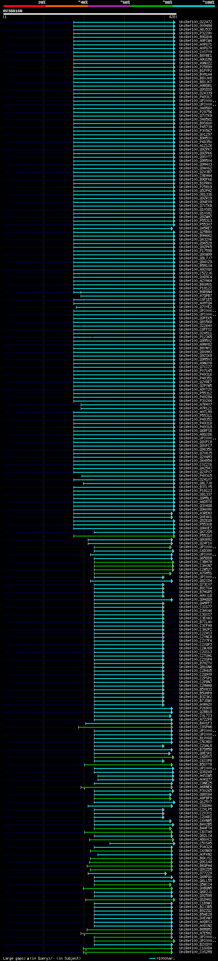Select hit UniRef100_Q7XTK9
Image resolution: width=218 pixels, height=961 pixels.
click(196, 116)
